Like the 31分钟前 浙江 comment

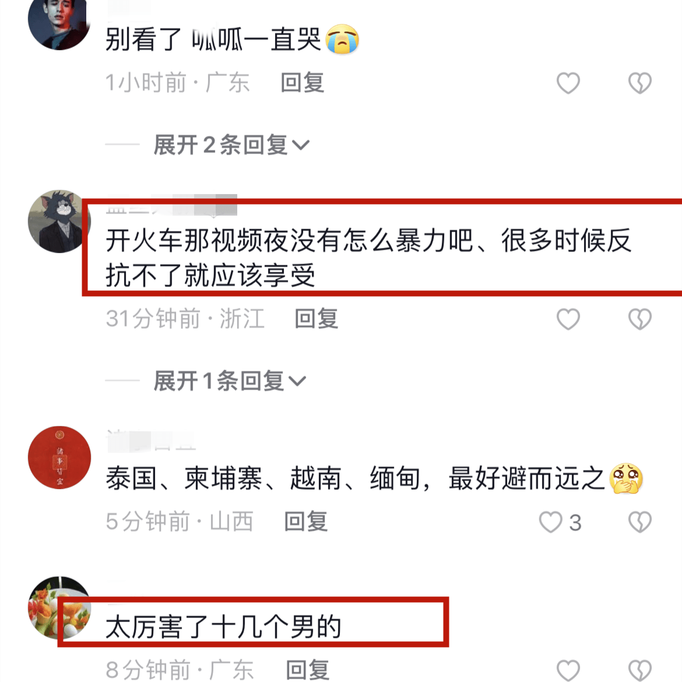tap(568, 319)
